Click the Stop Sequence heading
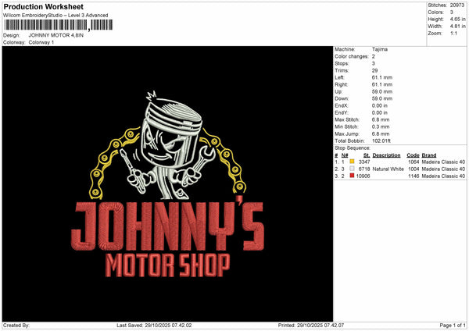This screenshot has height=331, width=469. (353, 148)
